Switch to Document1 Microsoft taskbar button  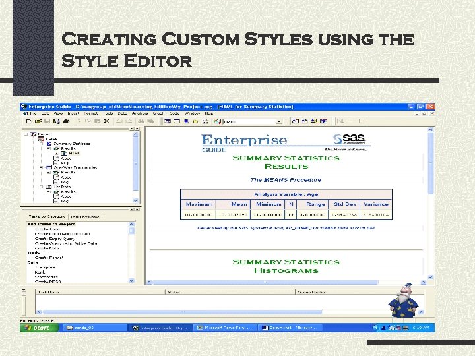(x=290, y=328)
